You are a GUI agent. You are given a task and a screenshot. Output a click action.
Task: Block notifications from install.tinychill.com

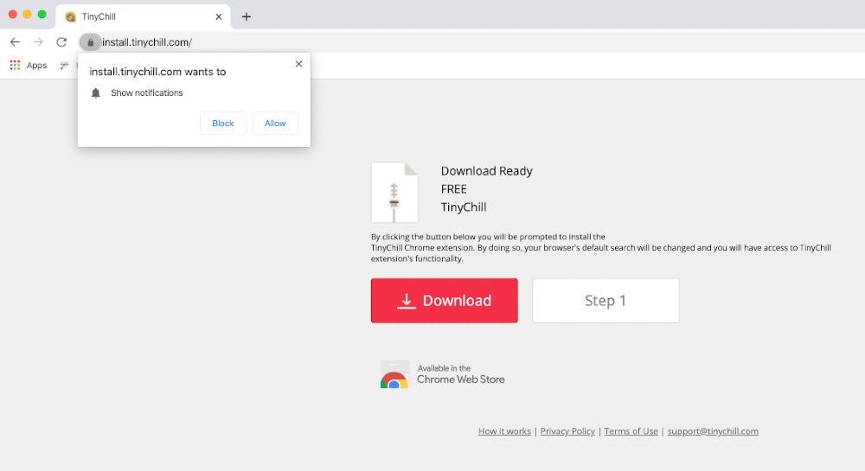point(223,124)
